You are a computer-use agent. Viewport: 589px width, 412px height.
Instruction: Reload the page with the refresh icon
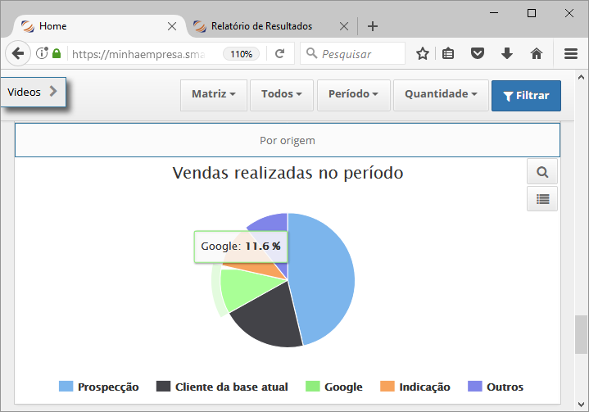point(279,54)
